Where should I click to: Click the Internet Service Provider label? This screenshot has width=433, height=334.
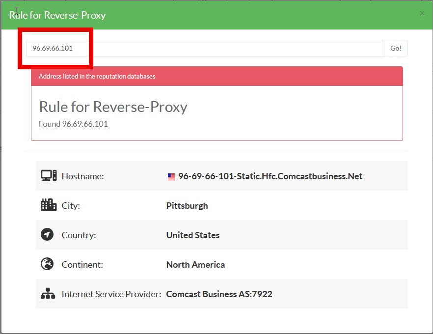(x=111, y=294)
